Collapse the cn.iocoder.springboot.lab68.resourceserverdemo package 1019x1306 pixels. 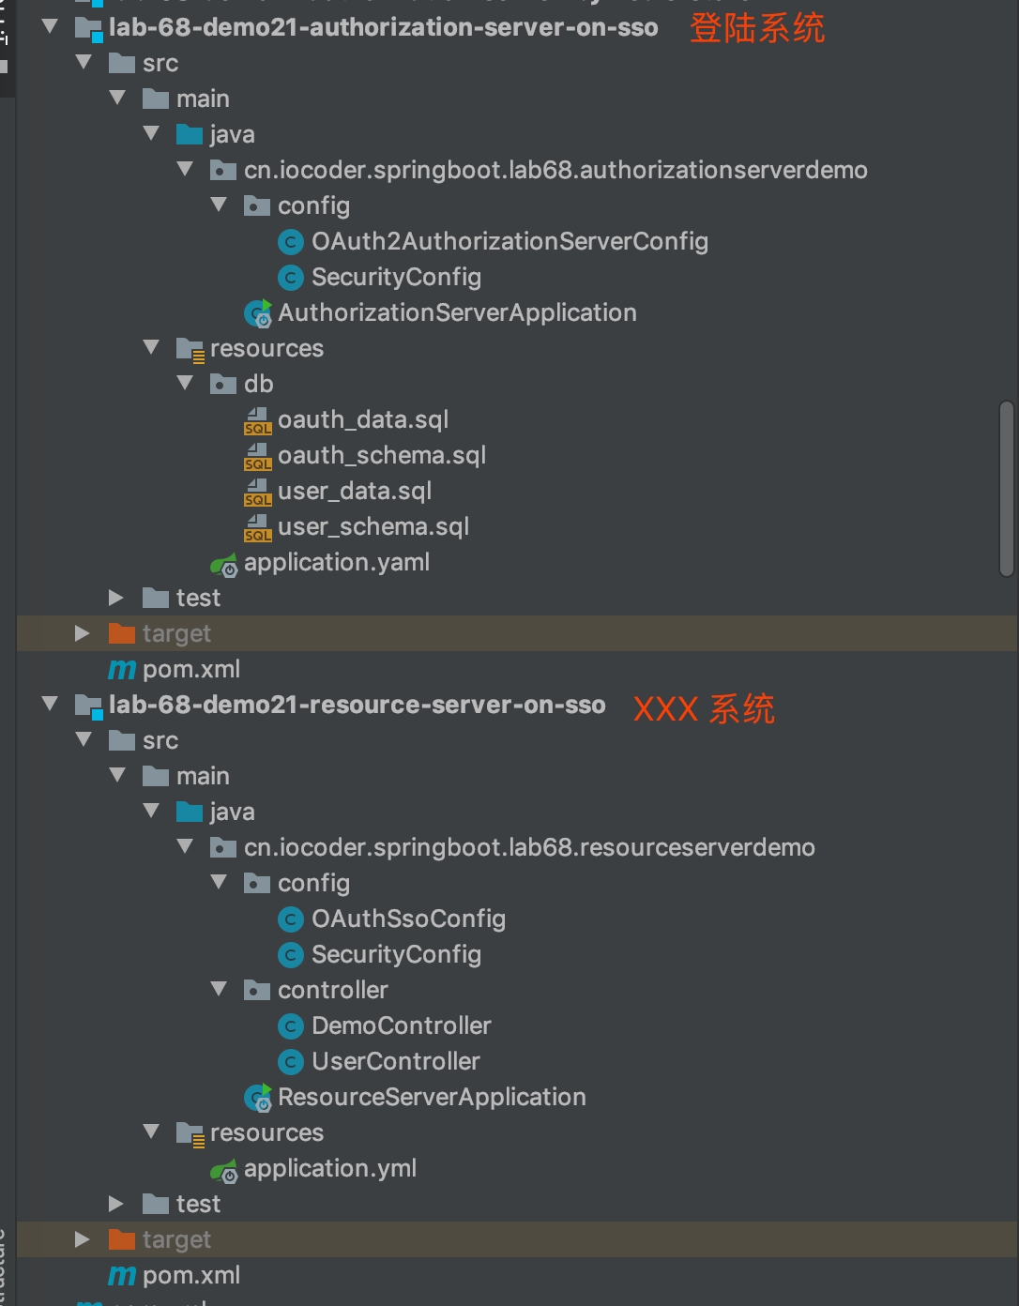click(186, 847)
